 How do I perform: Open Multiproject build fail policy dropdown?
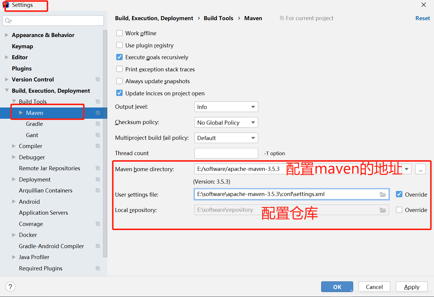226,138
